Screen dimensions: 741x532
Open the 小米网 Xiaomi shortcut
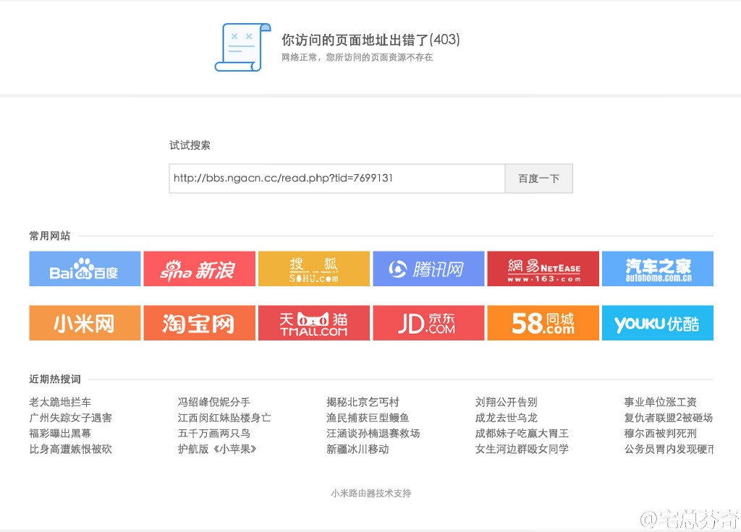click(x=84, y=322)
